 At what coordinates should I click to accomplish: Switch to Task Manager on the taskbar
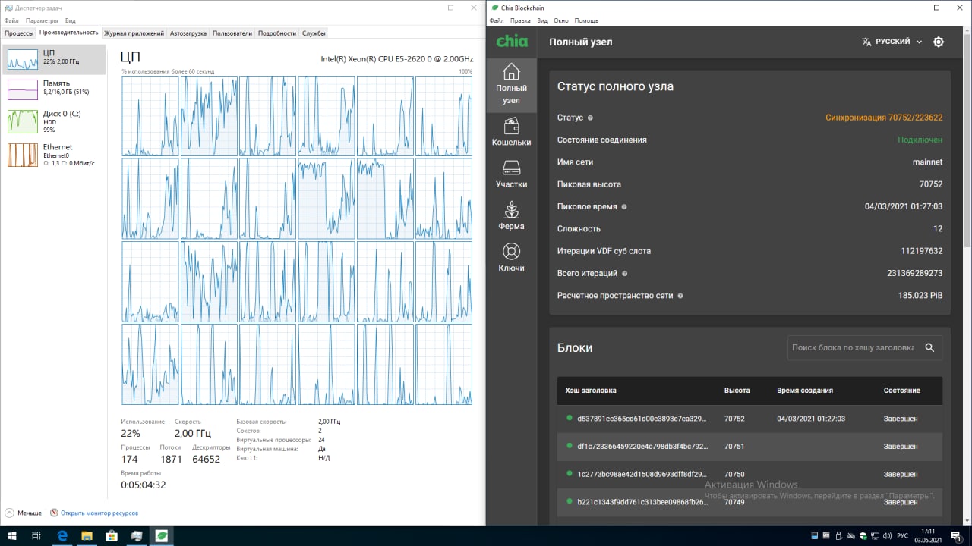point(136,535)
